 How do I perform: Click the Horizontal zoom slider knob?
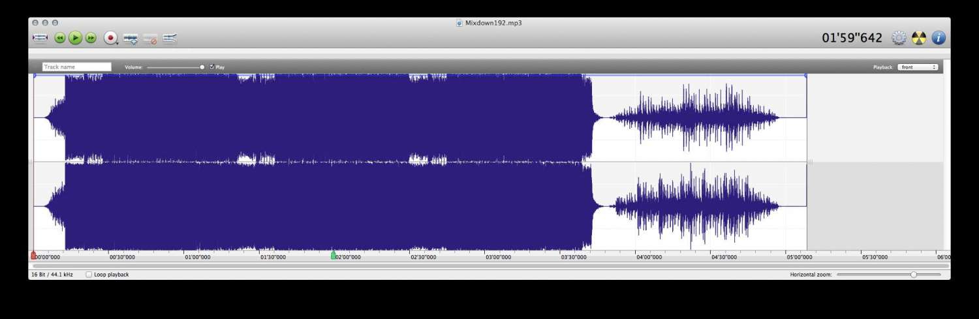click(914, 275)
